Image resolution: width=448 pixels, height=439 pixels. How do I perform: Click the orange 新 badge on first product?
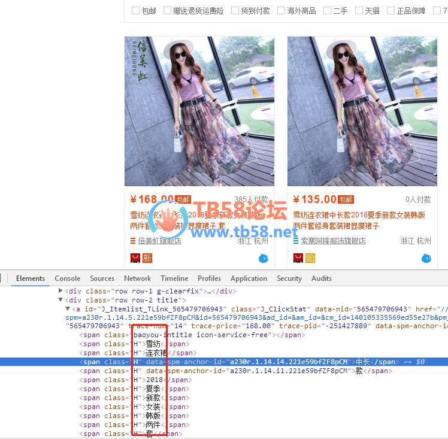tap(147, 258)
